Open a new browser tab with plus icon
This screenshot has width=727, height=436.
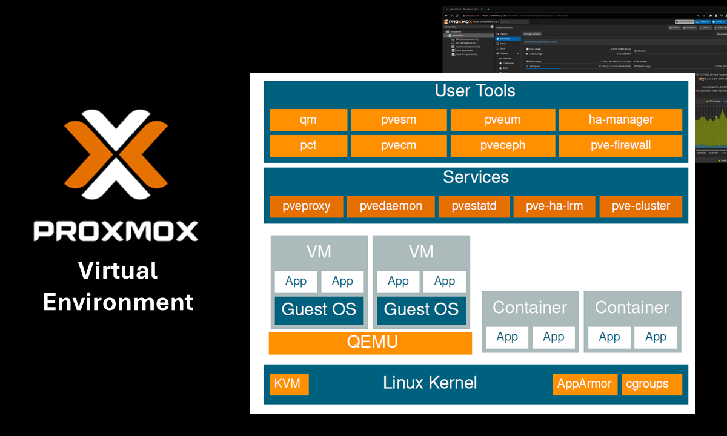coord(488,9)
